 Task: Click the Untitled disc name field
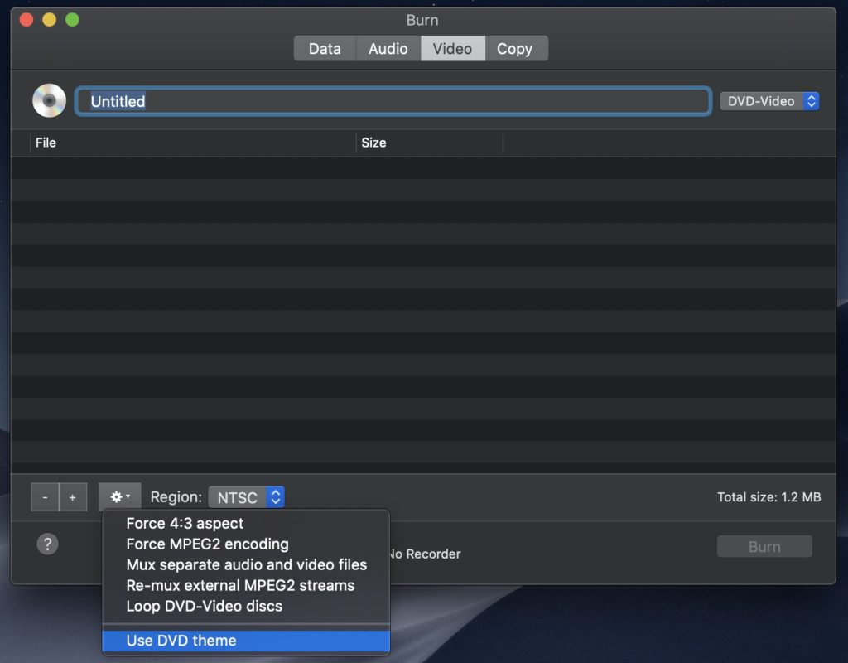[393, 101]
